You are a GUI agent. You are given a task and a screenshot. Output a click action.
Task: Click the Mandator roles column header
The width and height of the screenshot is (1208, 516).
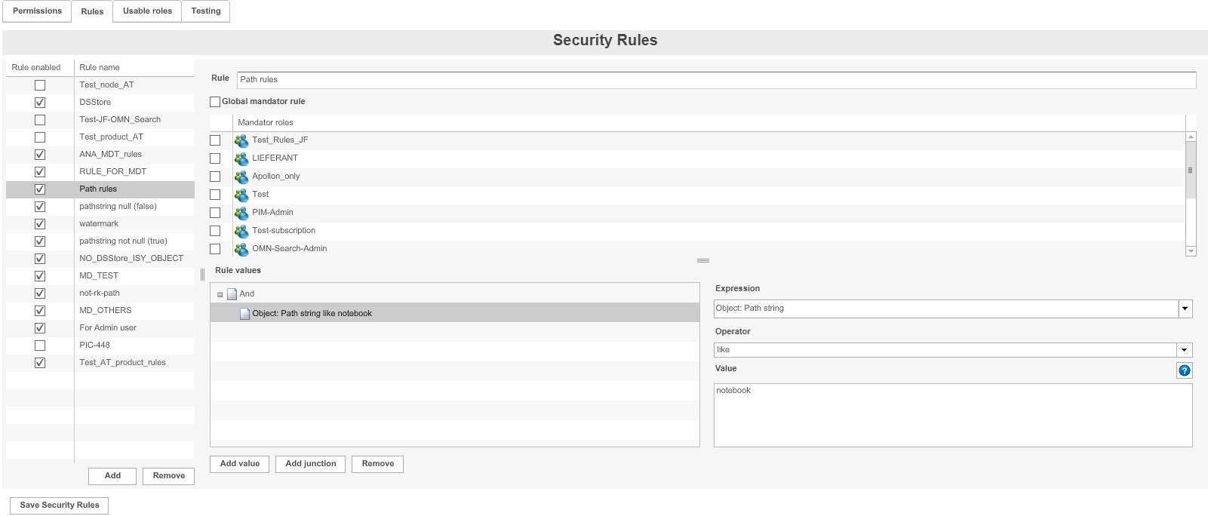709,123
